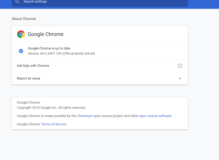
Task: Open the Report an issue row
Action: pyautogui.click(x=100, y=78)
